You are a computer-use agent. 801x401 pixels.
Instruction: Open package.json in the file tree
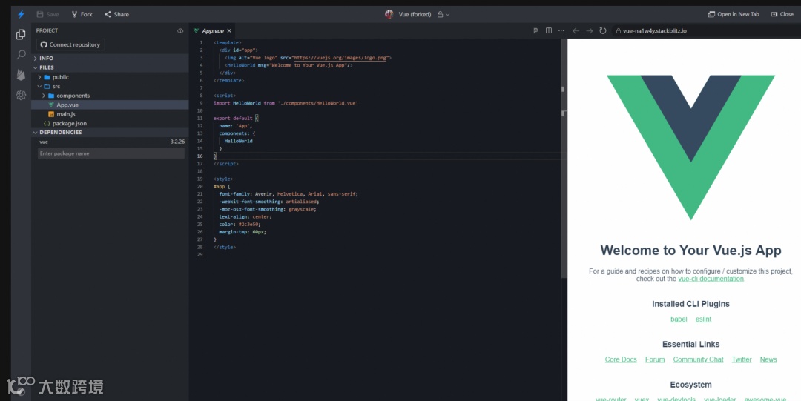pyautogui.click(x=70, y=123)
